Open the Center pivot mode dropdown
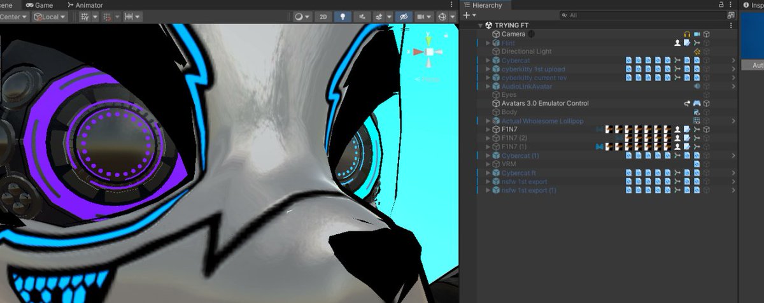The width and height of the screenshot is (764, 303). coord(15,17)
